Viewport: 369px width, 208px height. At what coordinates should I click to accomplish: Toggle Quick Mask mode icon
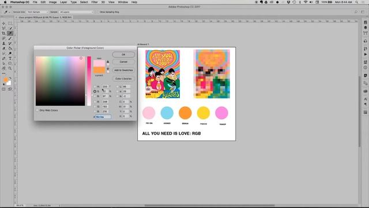pyautogui.click(x=3, y=89)
